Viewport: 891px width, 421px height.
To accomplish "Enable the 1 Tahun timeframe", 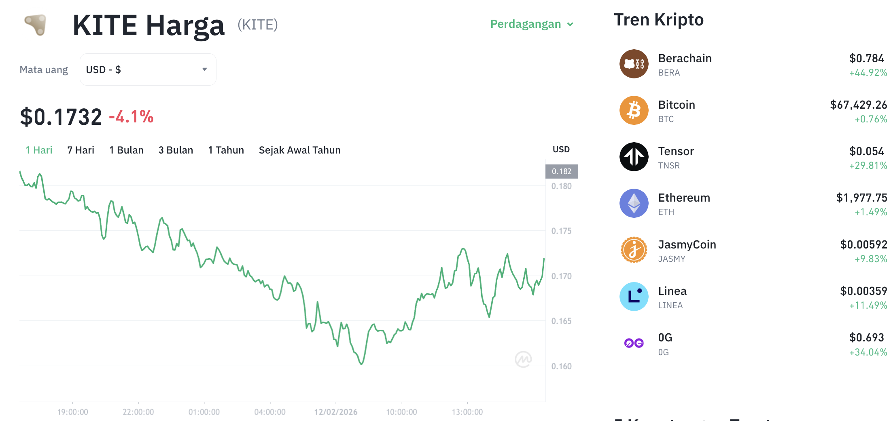I will point(226,150).
